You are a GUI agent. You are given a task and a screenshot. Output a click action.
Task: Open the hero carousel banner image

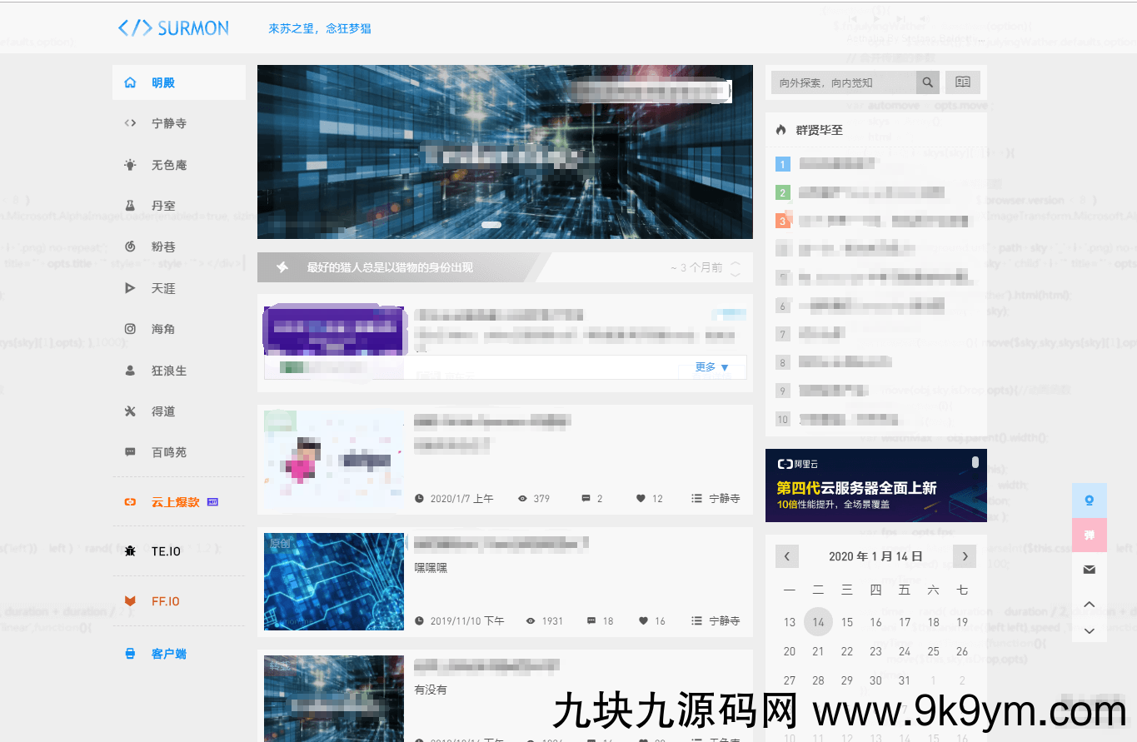(505, 152)
